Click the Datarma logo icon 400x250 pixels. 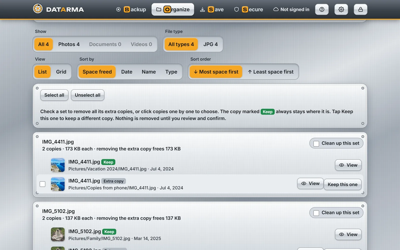coord(38,9)
